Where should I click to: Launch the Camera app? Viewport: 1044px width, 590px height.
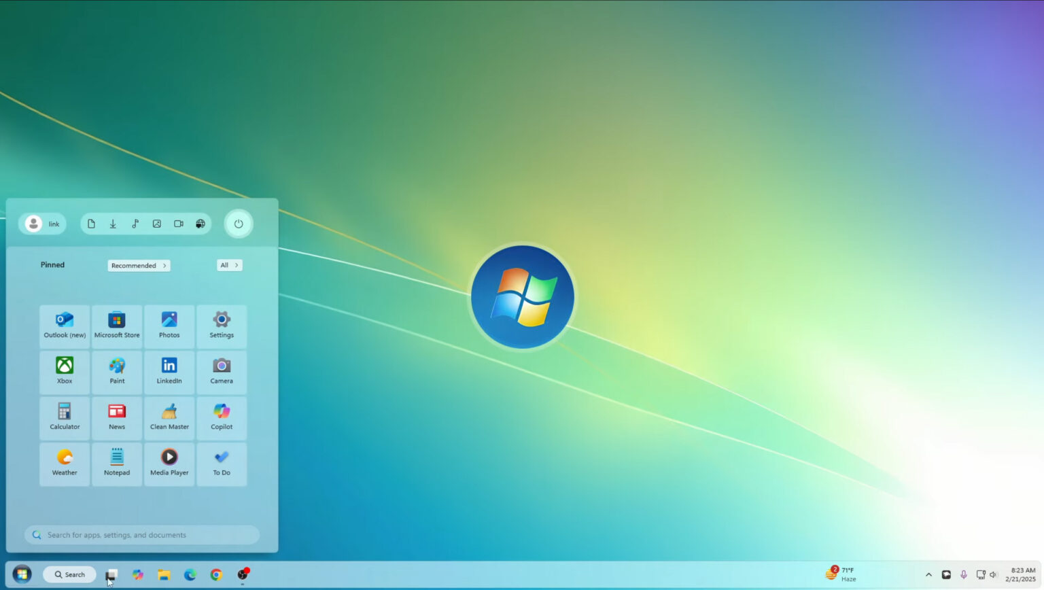pyautogui.click(x=221, y=372)
